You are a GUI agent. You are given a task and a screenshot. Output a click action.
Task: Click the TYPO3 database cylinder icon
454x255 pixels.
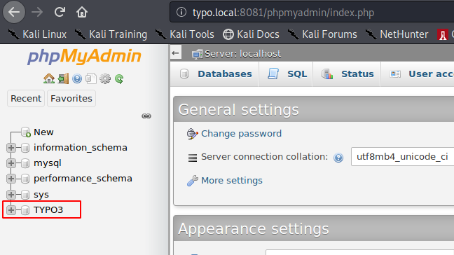(25, 210)
